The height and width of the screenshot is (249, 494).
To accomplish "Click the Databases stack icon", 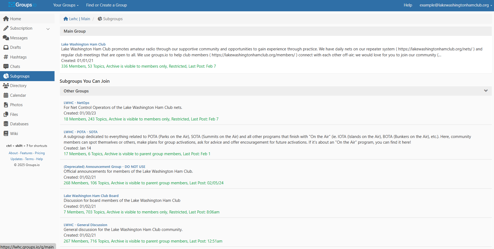I will [6, 124].
